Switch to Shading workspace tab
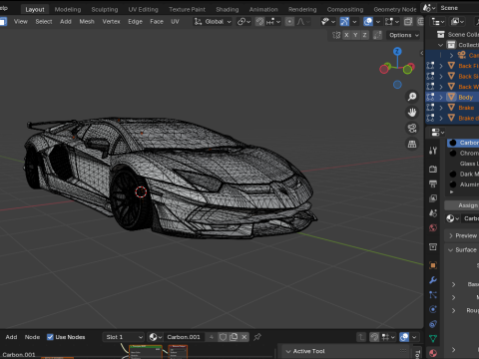479x359 pixels. point(228,9)
